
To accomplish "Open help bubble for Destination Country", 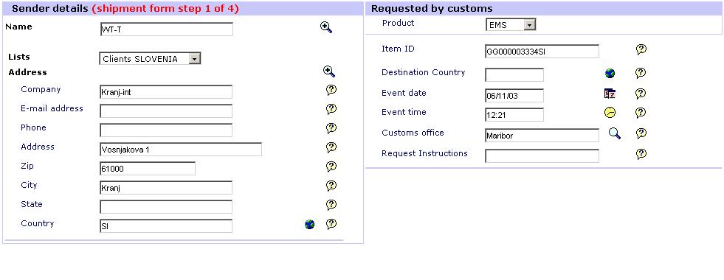I will [641, 73].
